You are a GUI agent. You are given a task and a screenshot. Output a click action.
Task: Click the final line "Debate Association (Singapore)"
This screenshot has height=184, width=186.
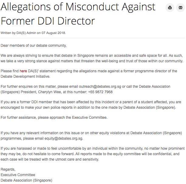point(26,180)
